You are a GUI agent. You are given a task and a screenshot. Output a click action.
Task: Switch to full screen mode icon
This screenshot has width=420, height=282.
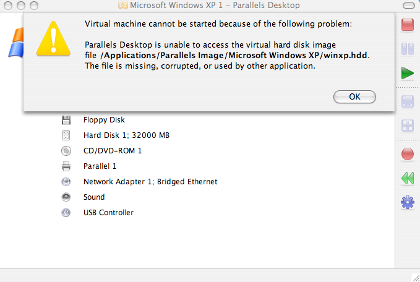tap(408, 101)
